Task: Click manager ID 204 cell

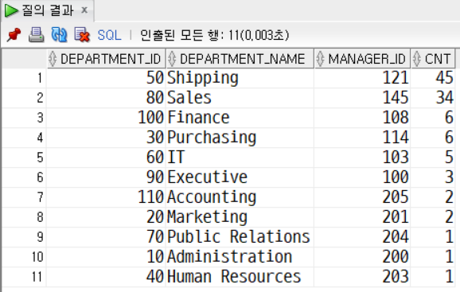Action: pos(362,237)
